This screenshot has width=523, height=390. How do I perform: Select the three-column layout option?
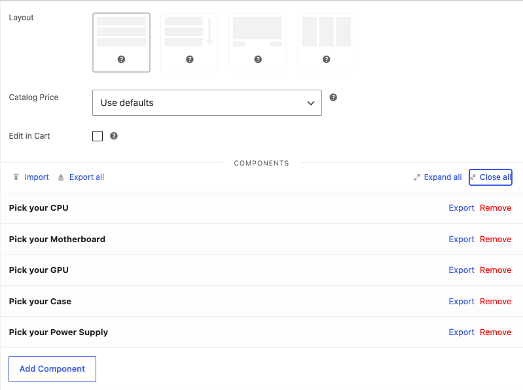pos(326,43)
